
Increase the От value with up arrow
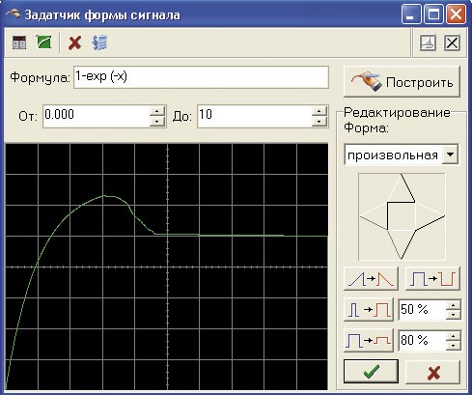(x=157, y=111)
